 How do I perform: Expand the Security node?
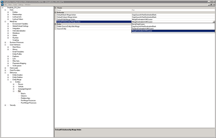[5, 105]
